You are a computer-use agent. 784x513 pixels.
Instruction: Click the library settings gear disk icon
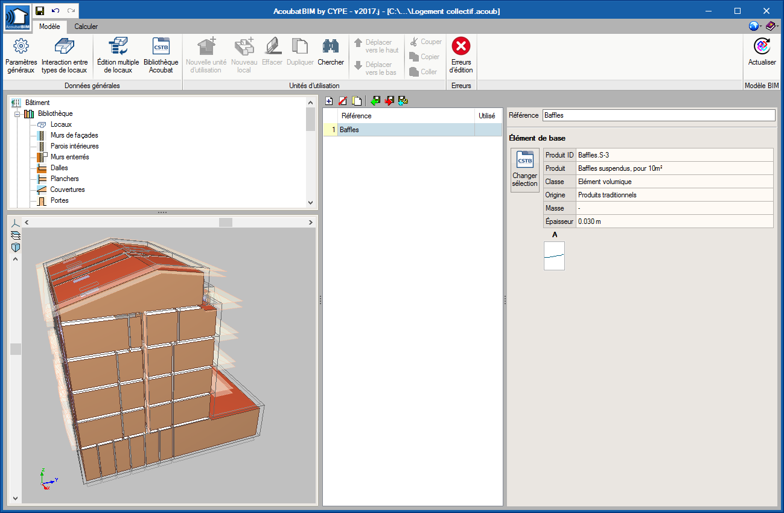[403, 101]
